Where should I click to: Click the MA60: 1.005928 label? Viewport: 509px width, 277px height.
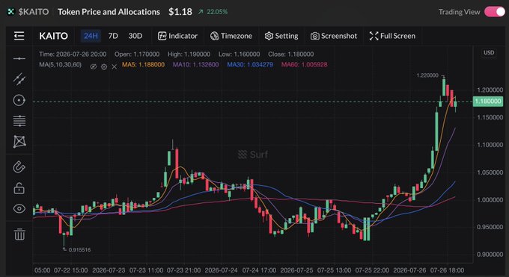coord(304,65)
